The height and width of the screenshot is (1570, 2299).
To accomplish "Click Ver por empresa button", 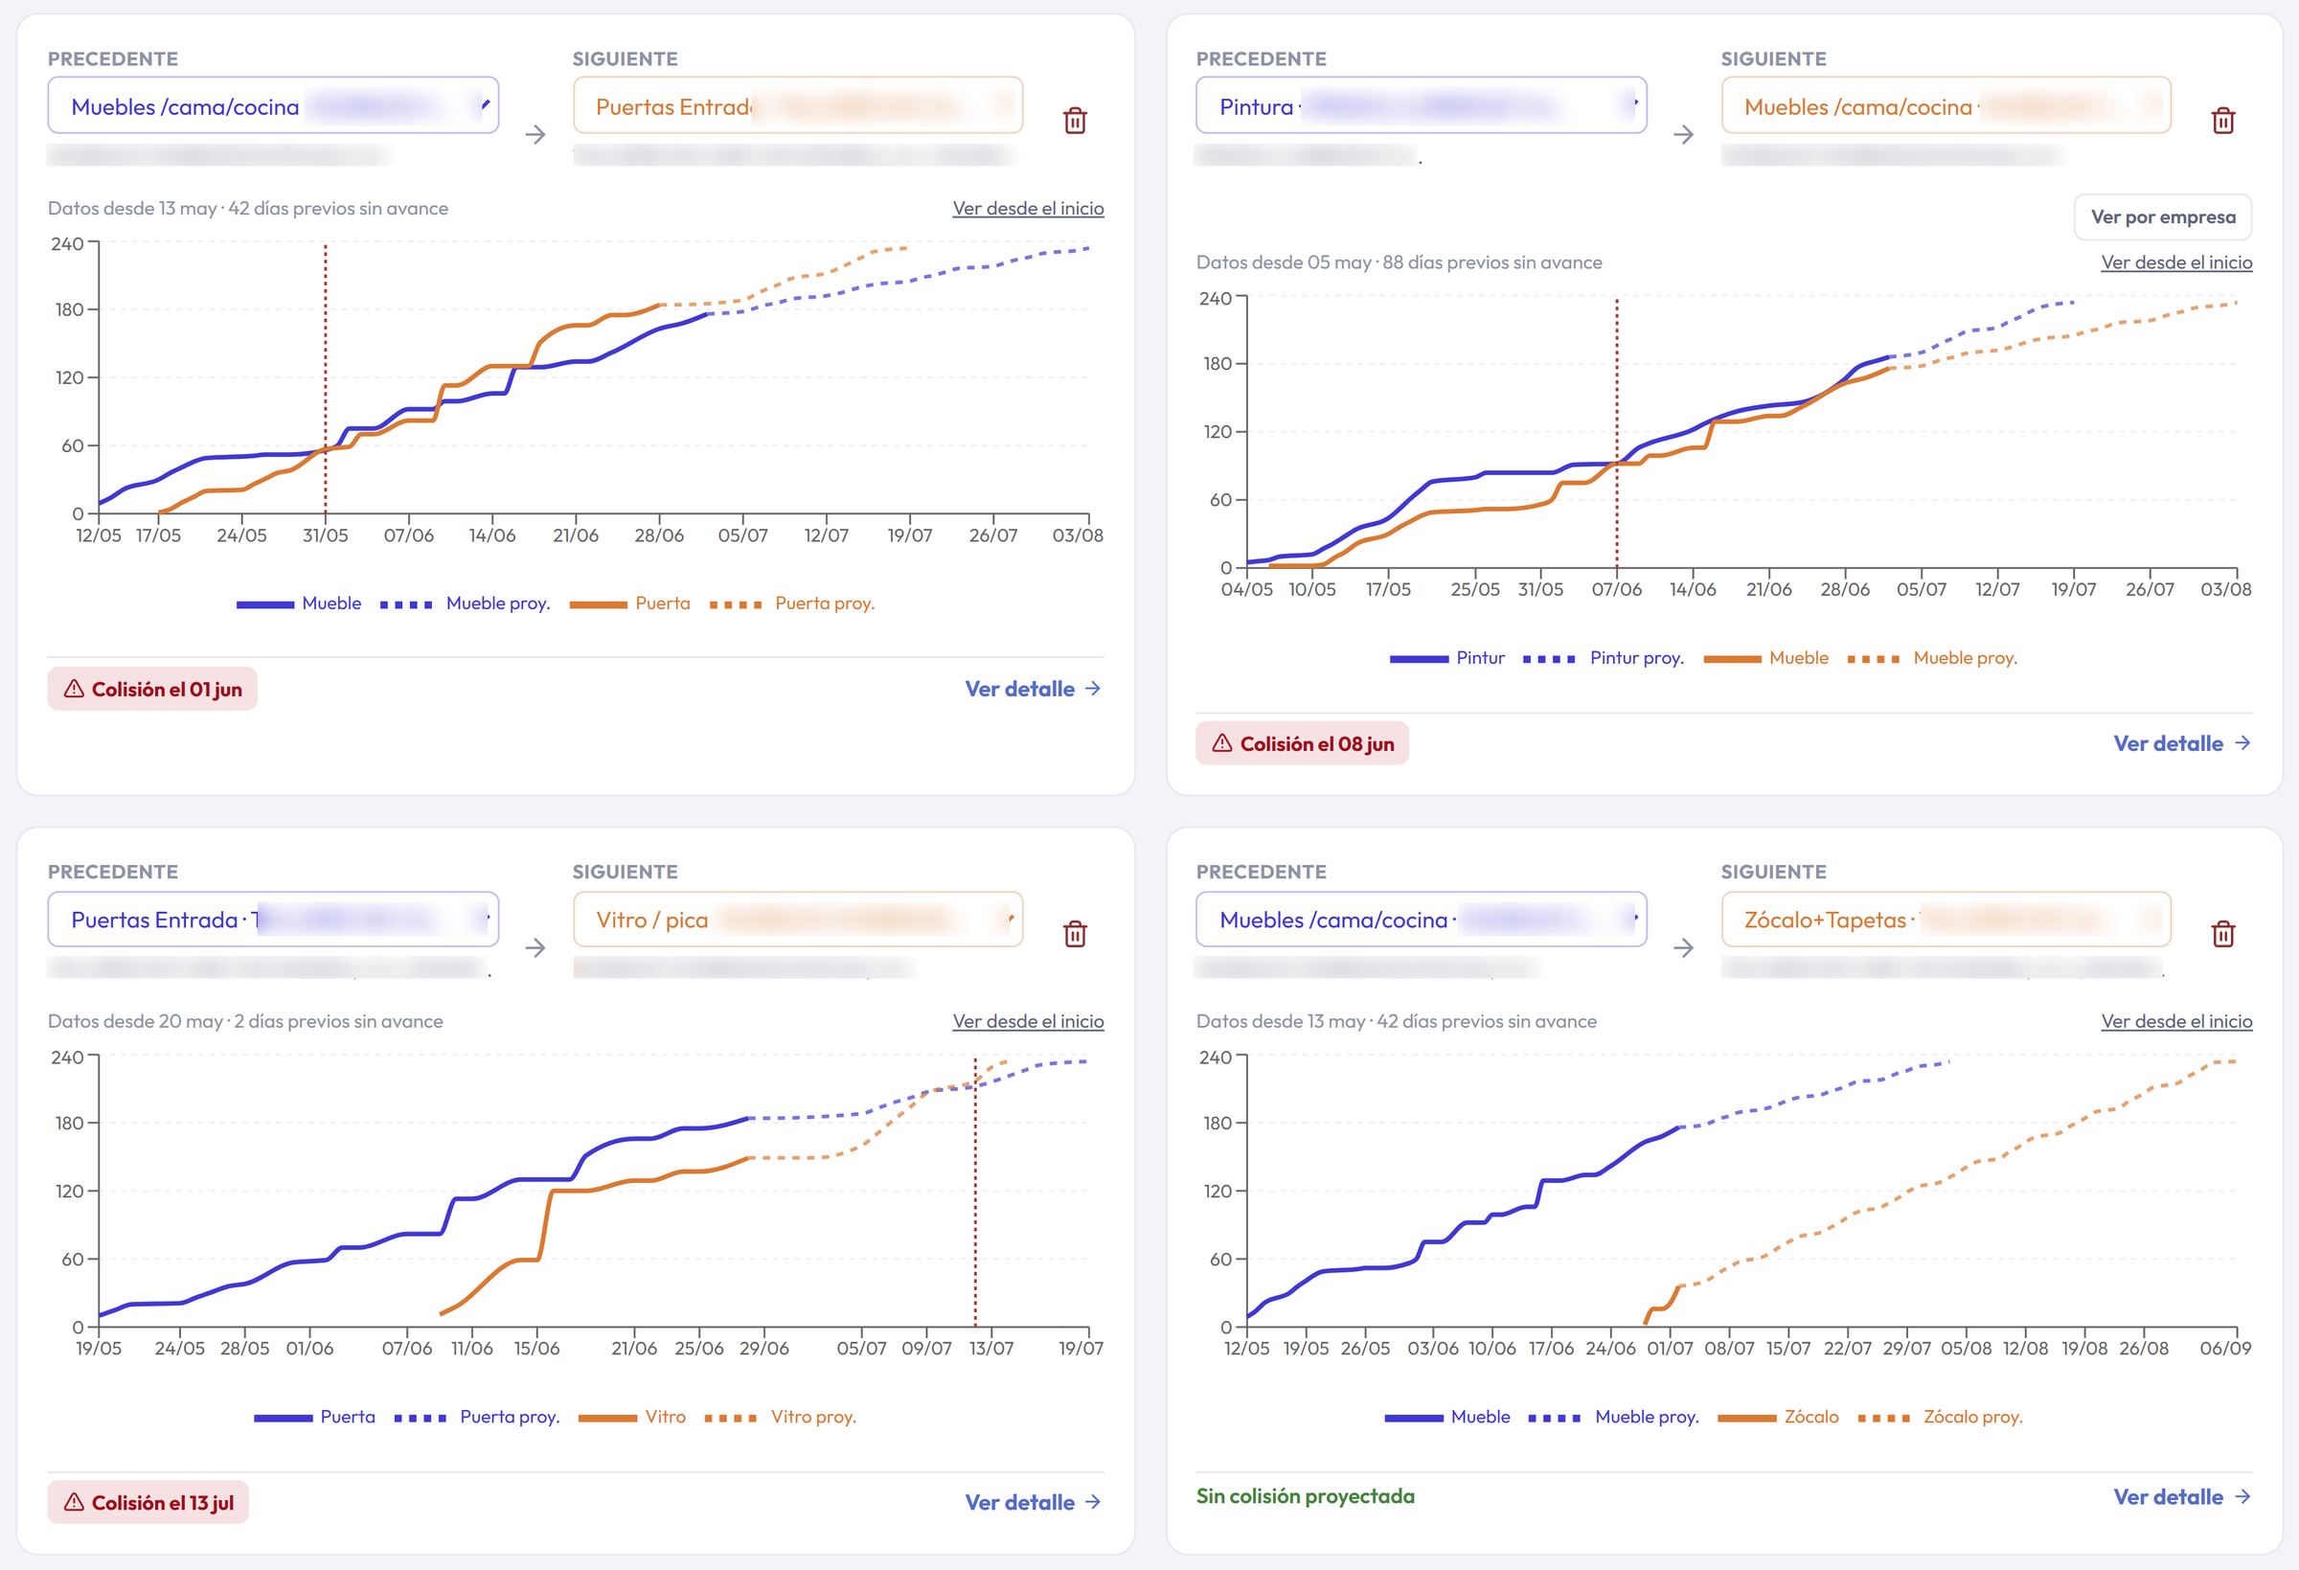I will click(x=2162, y=216).
